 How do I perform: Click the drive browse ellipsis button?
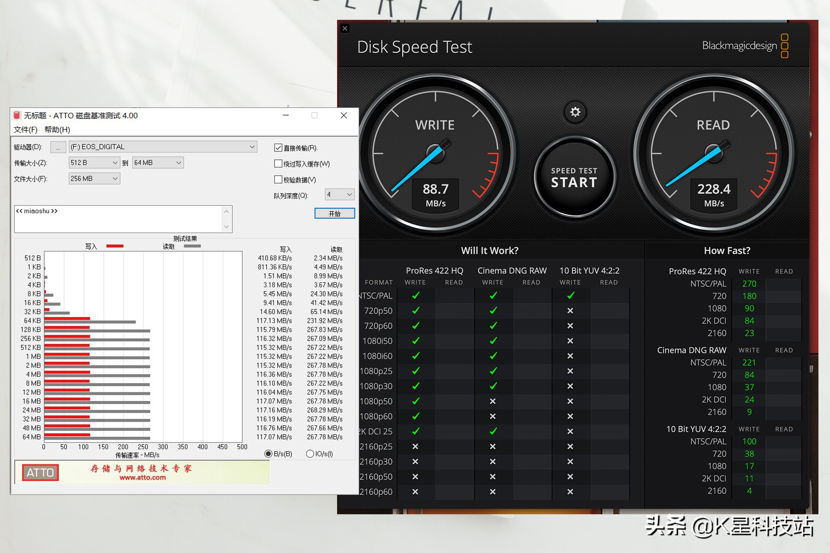pos(58,147)
